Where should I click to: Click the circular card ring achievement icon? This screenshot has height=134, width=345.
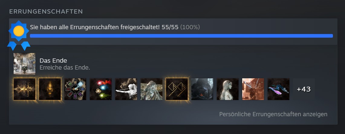point(75,89)
